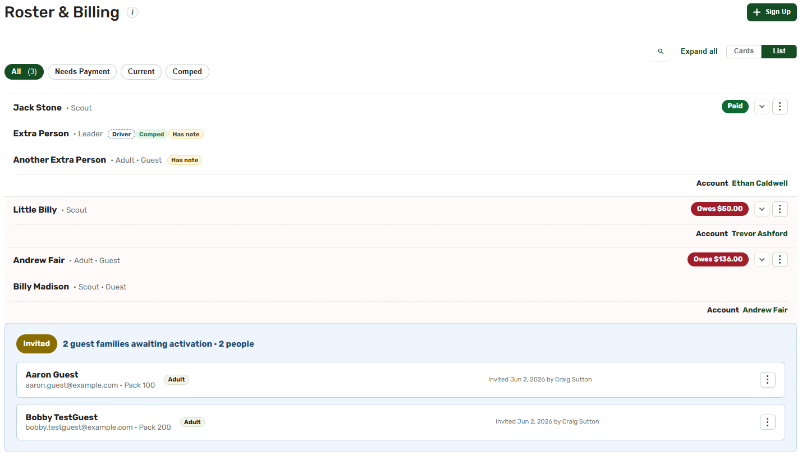Click the Driver tag on Extra Person
802x460 pixels.
[121, 135]
